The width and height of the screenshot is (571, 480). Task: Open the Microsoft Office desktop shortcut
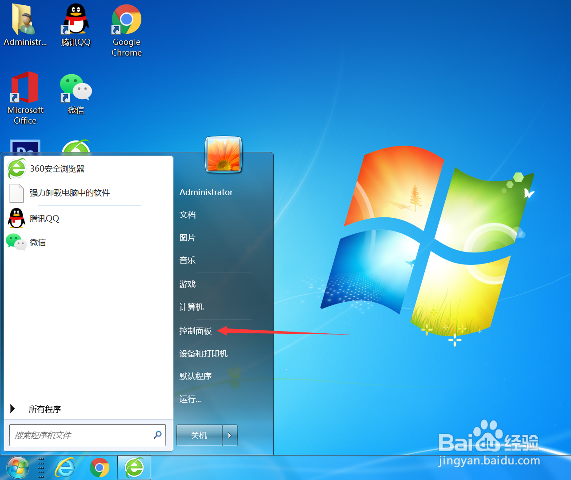[25, 98]
